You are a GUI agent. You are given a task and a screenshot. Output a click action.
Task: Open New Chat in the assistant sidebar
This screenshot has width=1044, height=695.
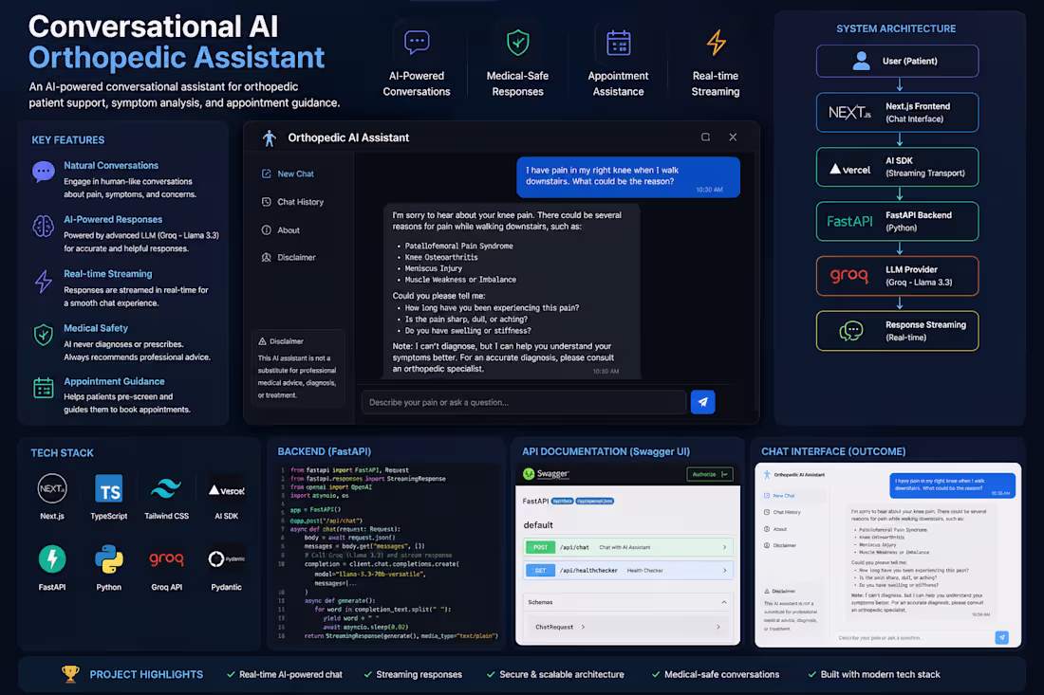295,174
